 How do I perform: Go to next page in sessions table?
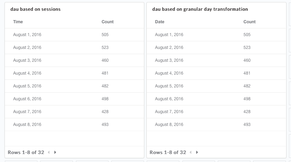(55, 152)
